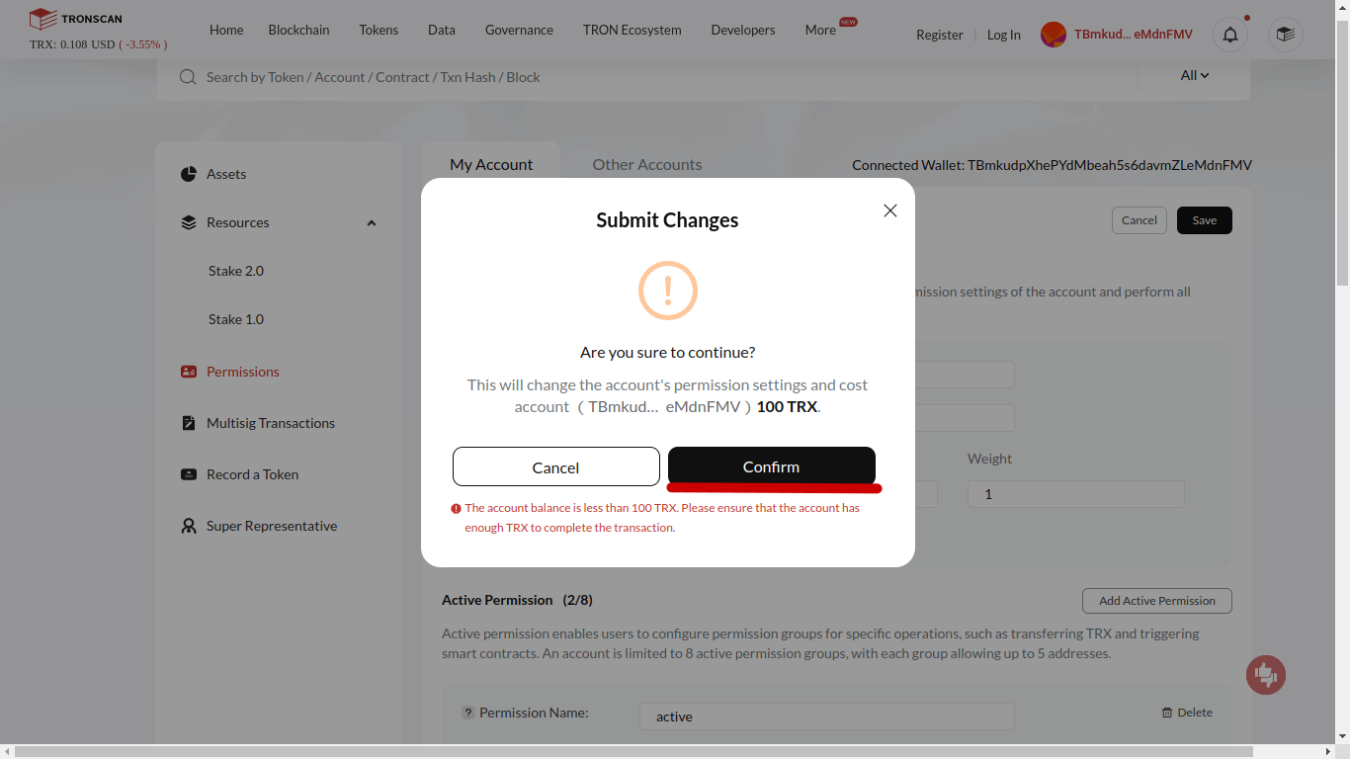Click the Permission Name help icon
This screenshot has width=1350, height=759.
tap(468, 713)
